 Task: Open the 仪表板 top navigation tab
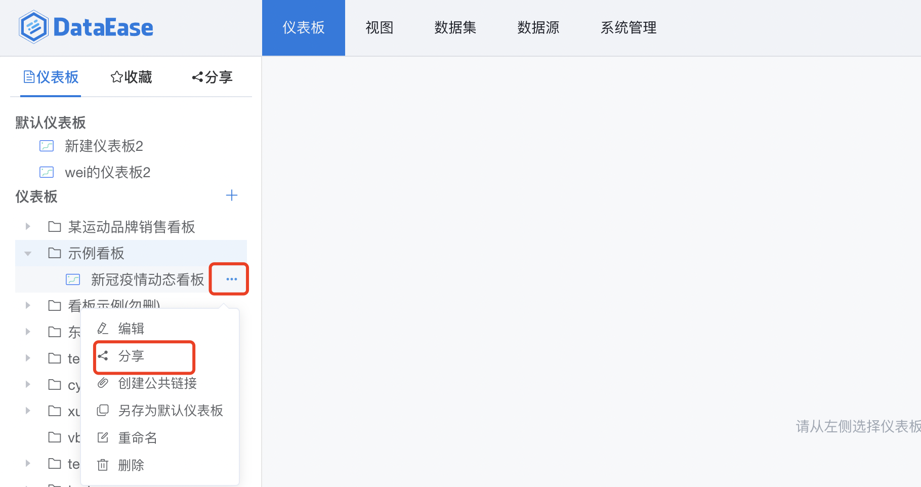pos(304,27)
